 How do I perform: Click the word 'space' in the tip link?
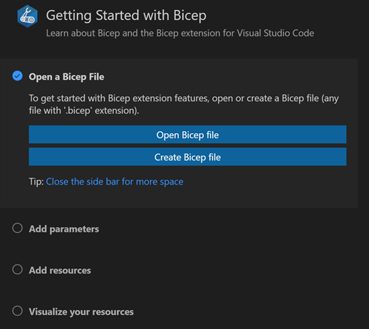click(172, 182)
